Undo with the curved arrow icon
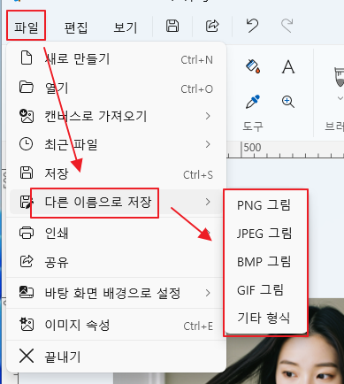 252,26
